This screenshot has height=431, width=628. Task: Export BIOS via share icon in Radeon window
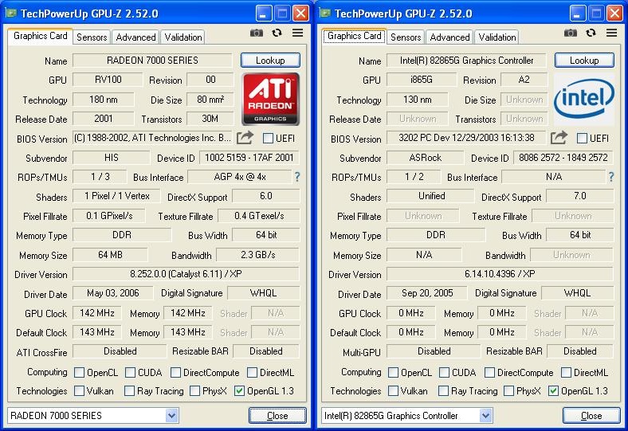point(245,138)
